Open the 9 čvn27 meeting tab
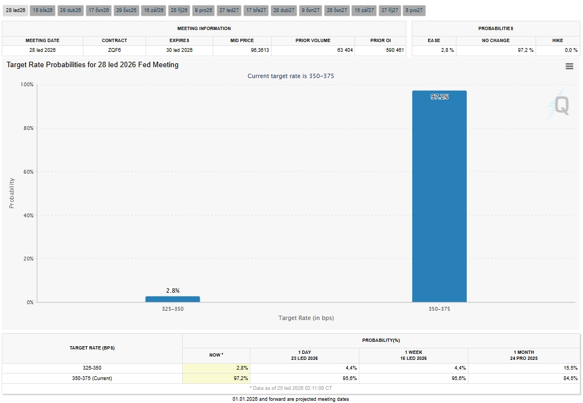This screenshot has height=403, width=583. pos(310,10)
